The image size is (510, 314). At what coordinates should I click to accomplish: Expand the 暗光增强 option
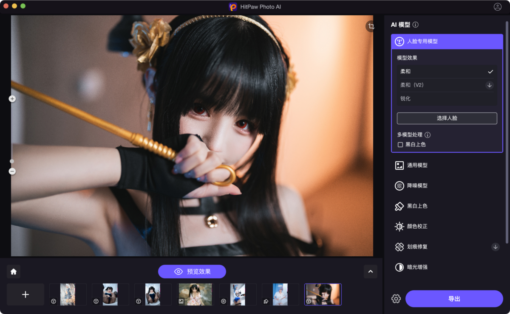(447, 267)
